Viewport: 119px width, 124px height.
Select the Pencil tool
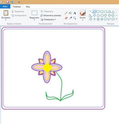(66, 13)
